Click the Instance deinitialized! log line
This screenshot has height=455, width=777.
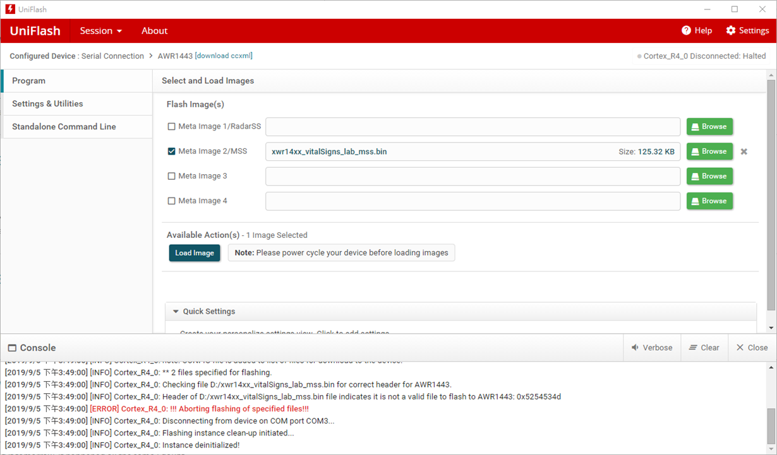[x=122, y=445]
